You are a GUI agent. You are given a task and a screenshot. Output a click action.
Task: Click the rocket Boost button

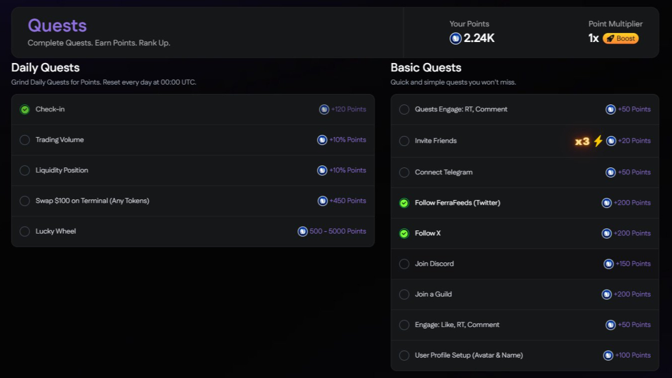pyautogui.click(x=621, y=38)
